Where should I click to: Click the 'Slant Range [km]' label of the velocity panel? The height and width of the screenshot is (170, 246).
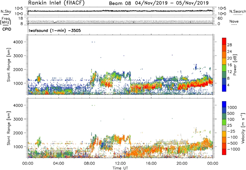coord(9,128)
